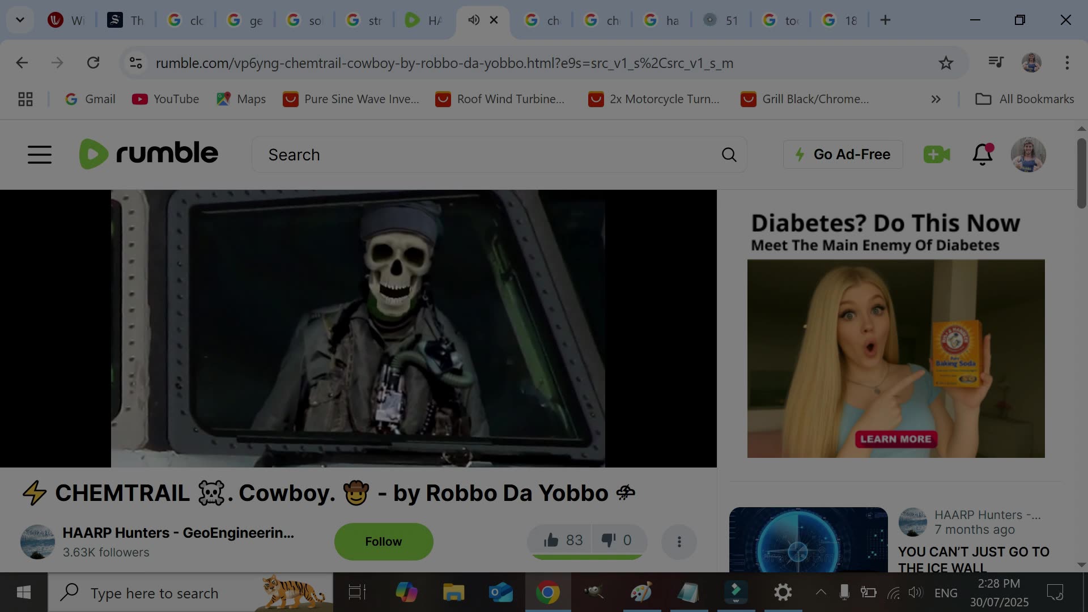Bookmark this page with the star icon
Image resolution: width=1088 pixels, height=612 pixels.
click(946, 63)
